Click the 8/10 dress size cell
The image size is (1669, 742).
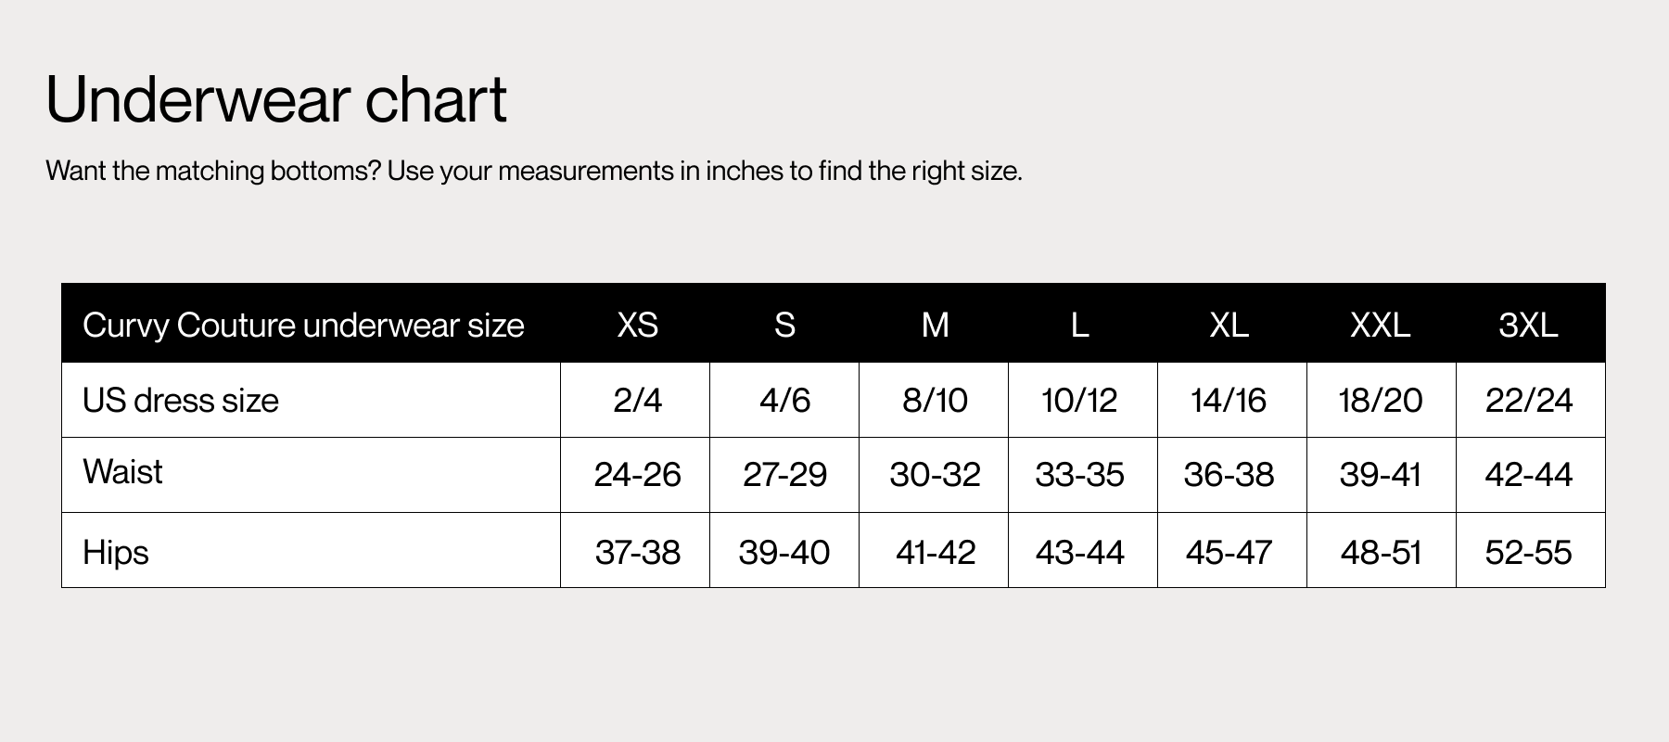click(935, 401)
